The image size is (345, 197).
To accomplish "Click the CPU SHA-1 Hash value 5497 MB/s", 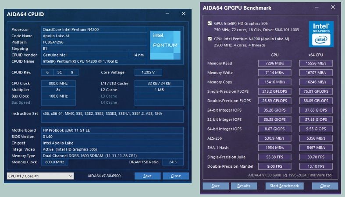I will pyautogui.click(x=316, y=148).
